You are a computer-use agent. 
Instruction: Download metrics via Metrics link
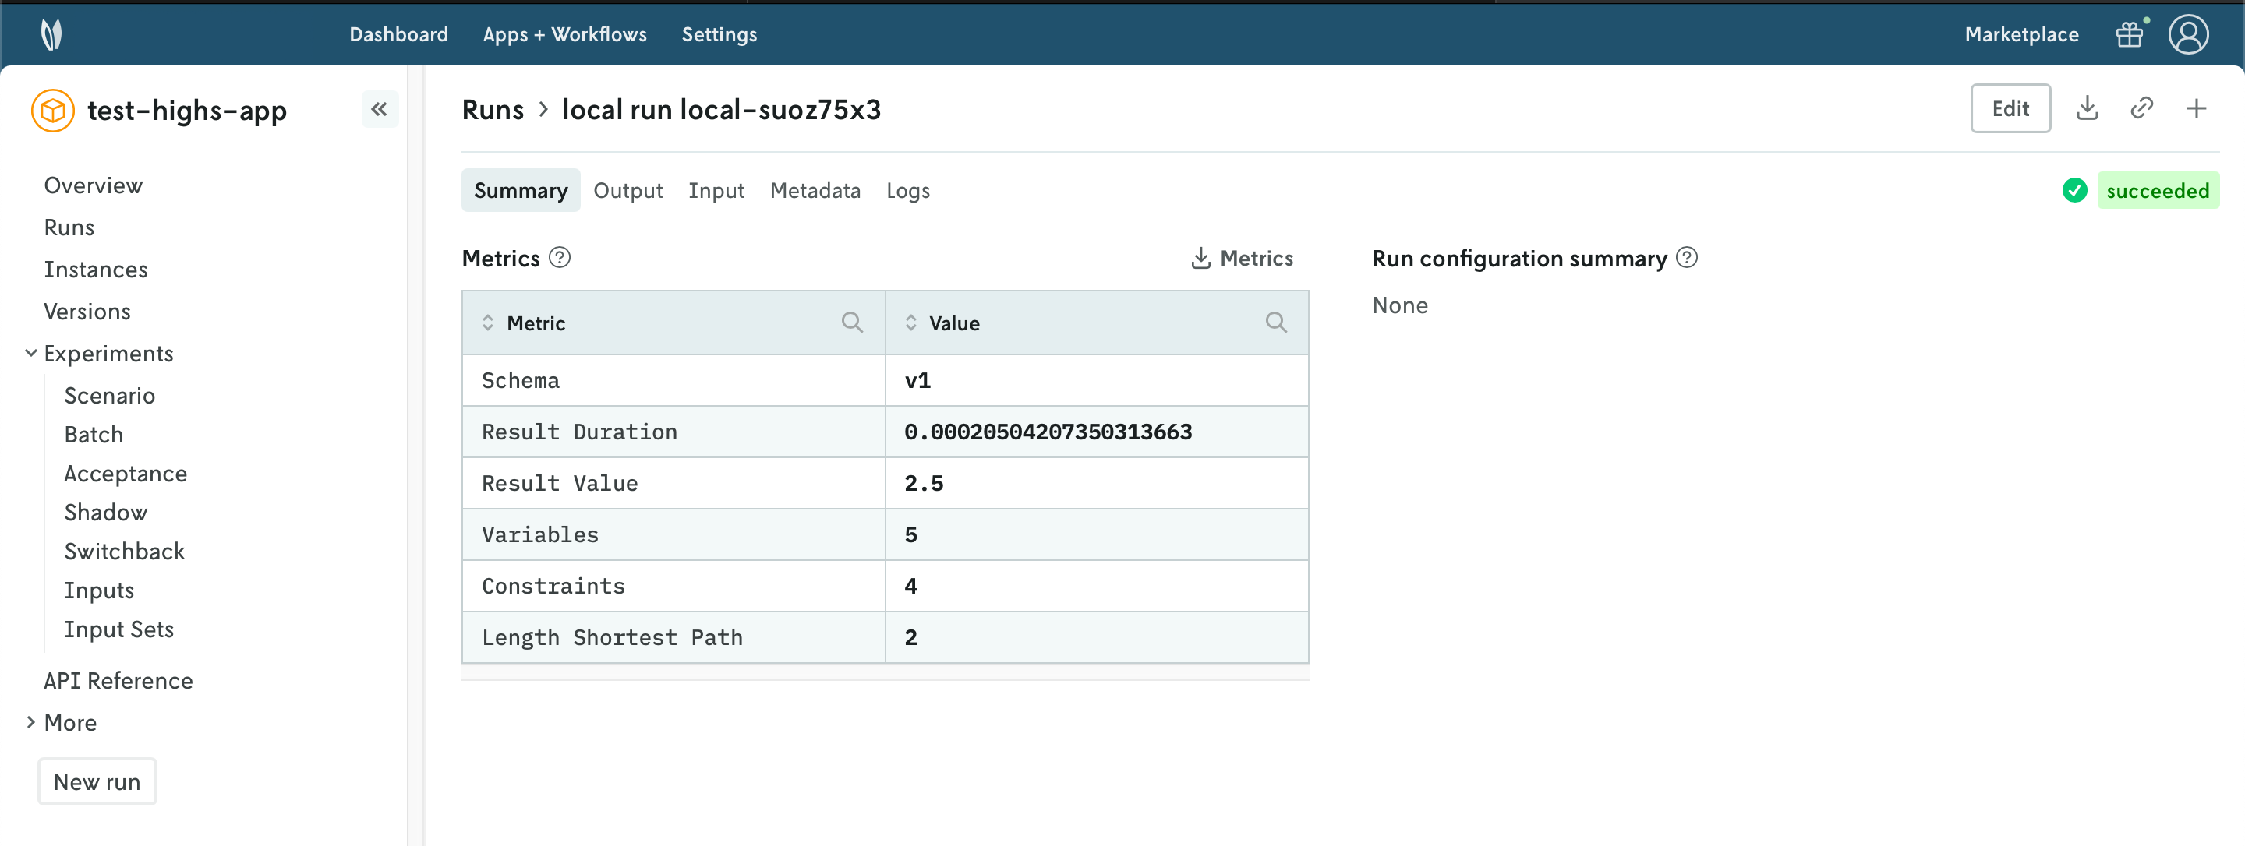click(1242, 258)
